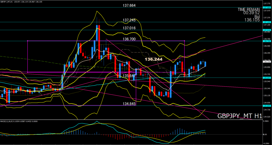This screenshot has height=145, width=272.
Task: Click 134.730 on the price axis
Action: [x=266, y=110]
